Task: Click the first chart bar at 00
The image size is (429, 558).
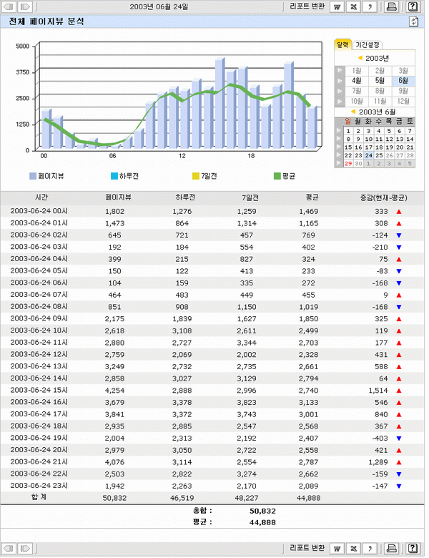Action: pyautogui.click(x=46, y=129)
